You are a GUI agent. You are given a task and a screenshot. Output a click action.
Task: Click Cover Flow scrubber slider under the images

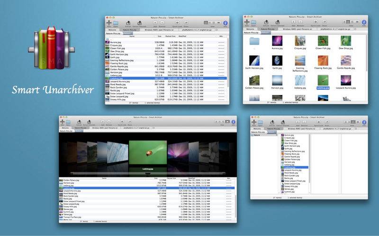coord(148,173)
